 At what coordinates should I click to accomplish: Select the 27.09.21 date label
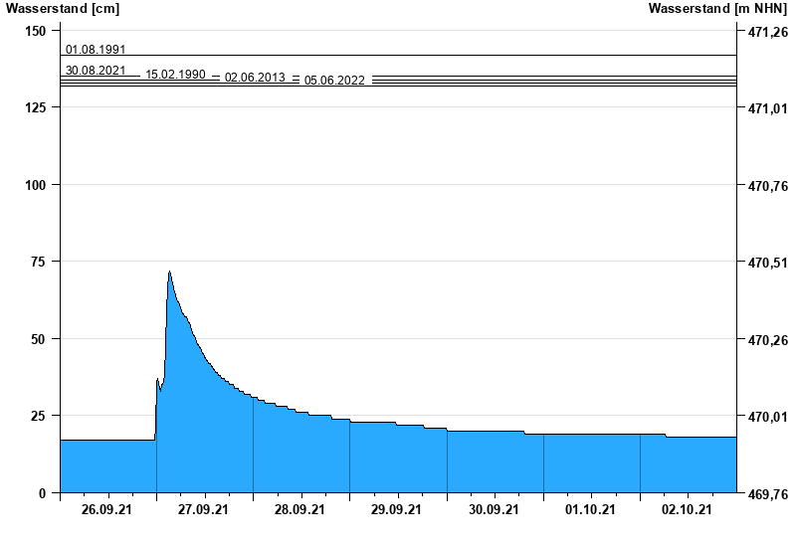coord(205,510)
